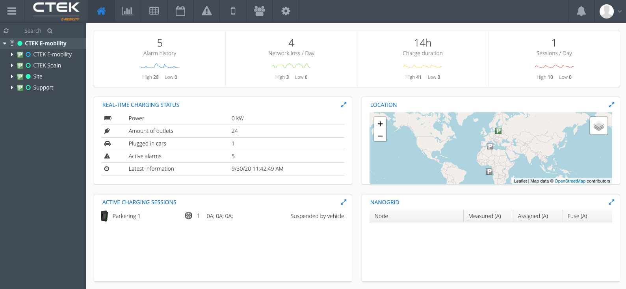Go to the Home dashboard tab
The width and height of the screenshot is (626, 289).
pyautogui.click(x=101, y=11)
